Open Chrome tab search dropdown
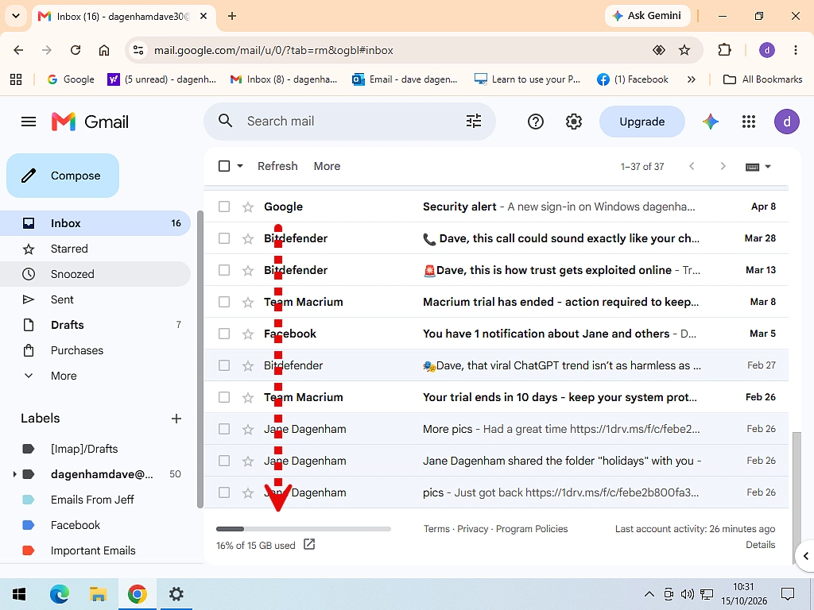Image resolution: width=814 pixels, height=610 pixels. point(16,16)
